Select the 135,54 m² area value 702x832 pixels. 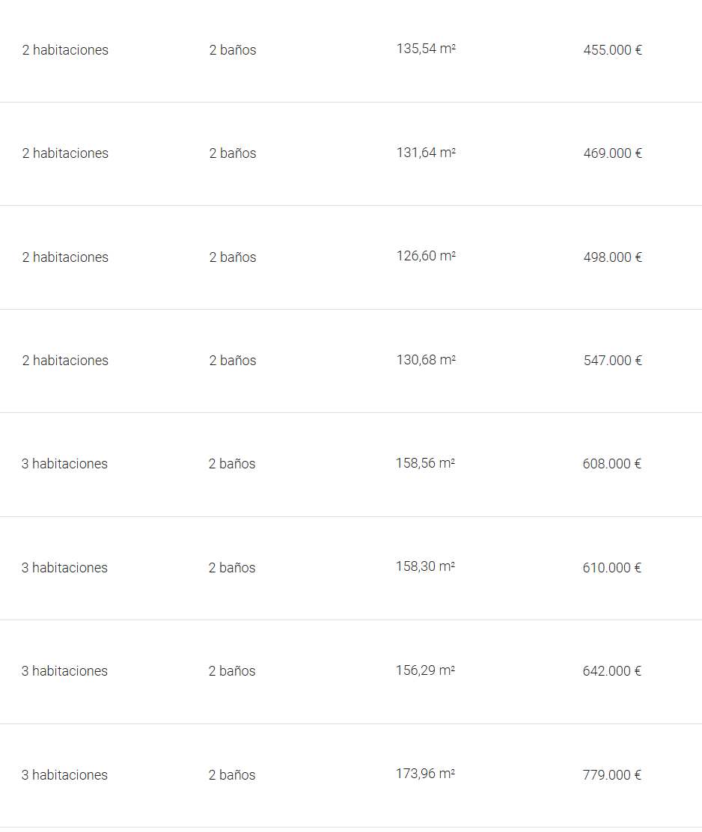tap(426, 49)
